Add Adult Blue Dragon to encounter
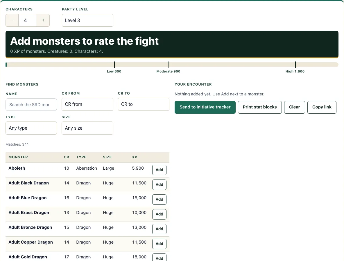Viewport: 344px width, 261px height. point(159,200)
